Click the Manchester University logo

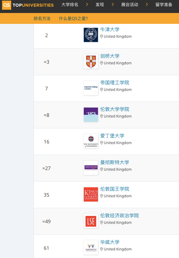(x=91, y=168)
